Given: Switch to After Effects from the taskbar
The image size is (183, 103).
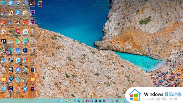Looking at the screenshot, I should pos(117,101).
